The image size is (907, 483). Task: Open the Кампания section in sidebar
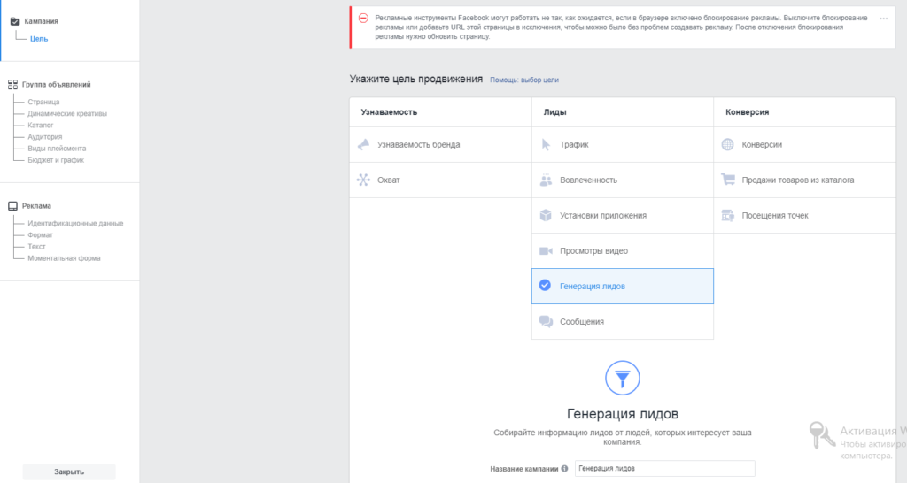pos(41,21)
